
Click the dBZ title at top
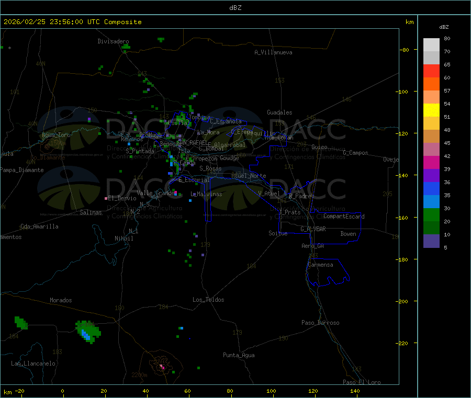point(235,8)
